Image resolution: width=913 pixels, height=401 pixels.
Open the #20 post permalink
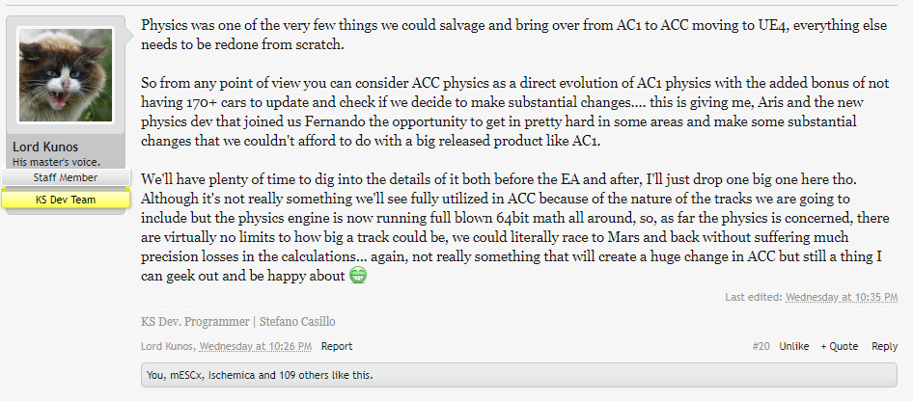pyautogui.click(x=761, y=346)
